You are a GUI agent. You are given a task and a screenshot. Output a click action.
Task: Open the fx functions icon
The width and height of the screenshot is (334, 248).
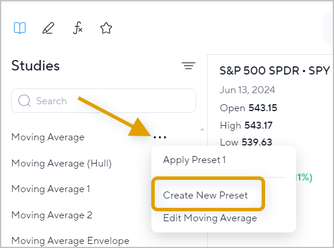(78, 28)
